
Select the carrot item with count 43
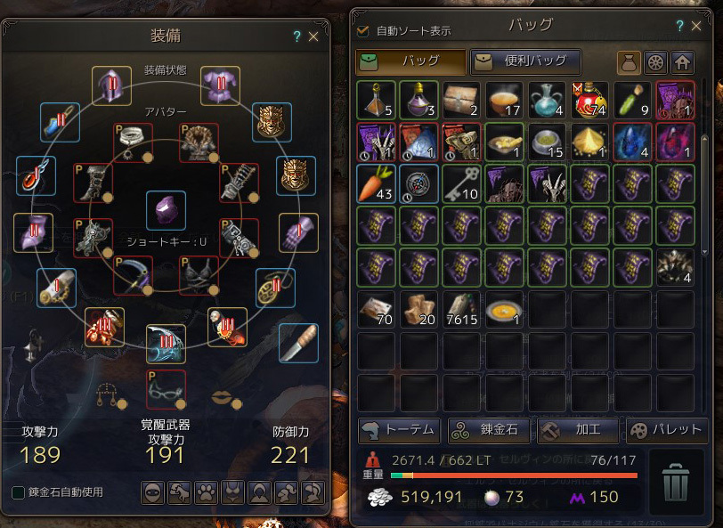[377, 183]
